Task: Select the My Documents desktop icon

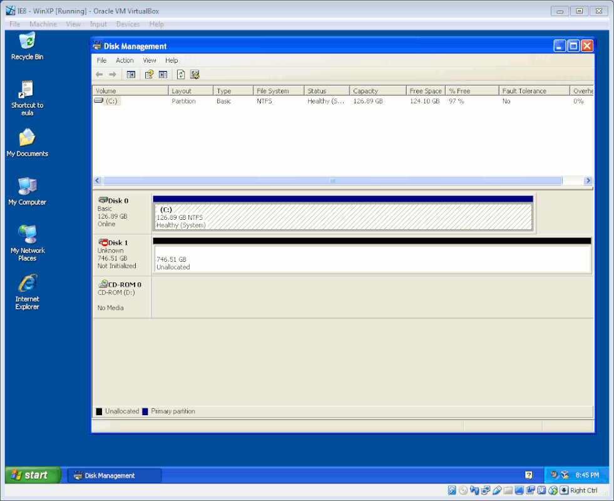Action: click(27, 138)
